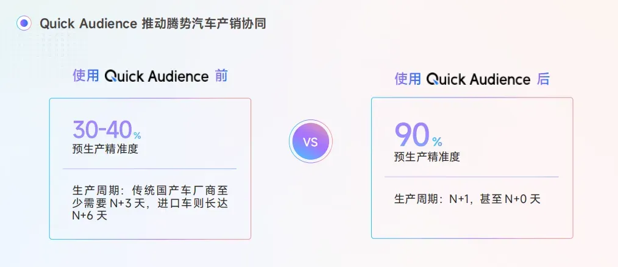
Task: Click "使用" in the left column heading
Action: pos(85,76)
